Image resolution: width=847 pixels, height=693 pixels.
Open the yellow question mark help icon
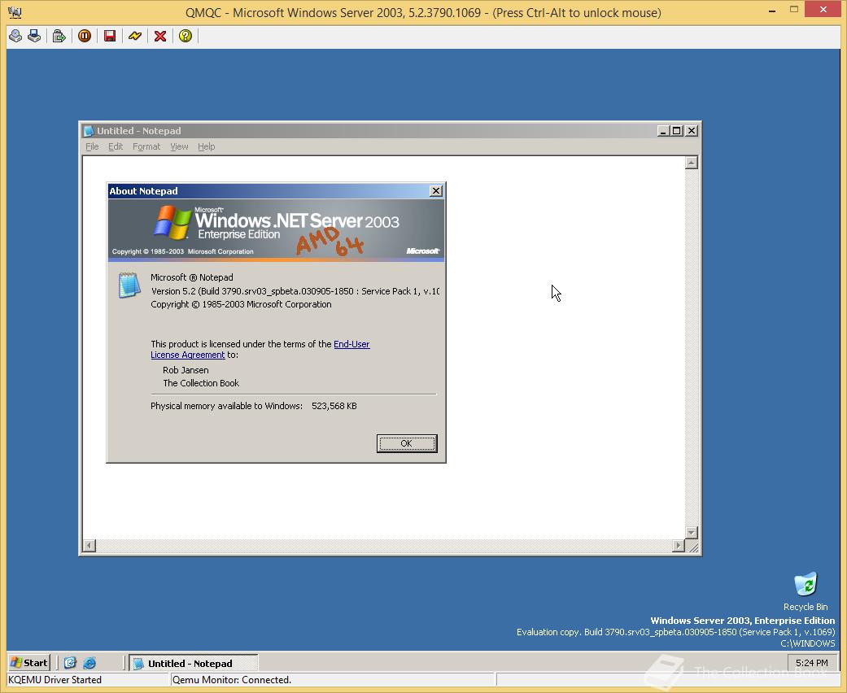click(x=186, y=36)
